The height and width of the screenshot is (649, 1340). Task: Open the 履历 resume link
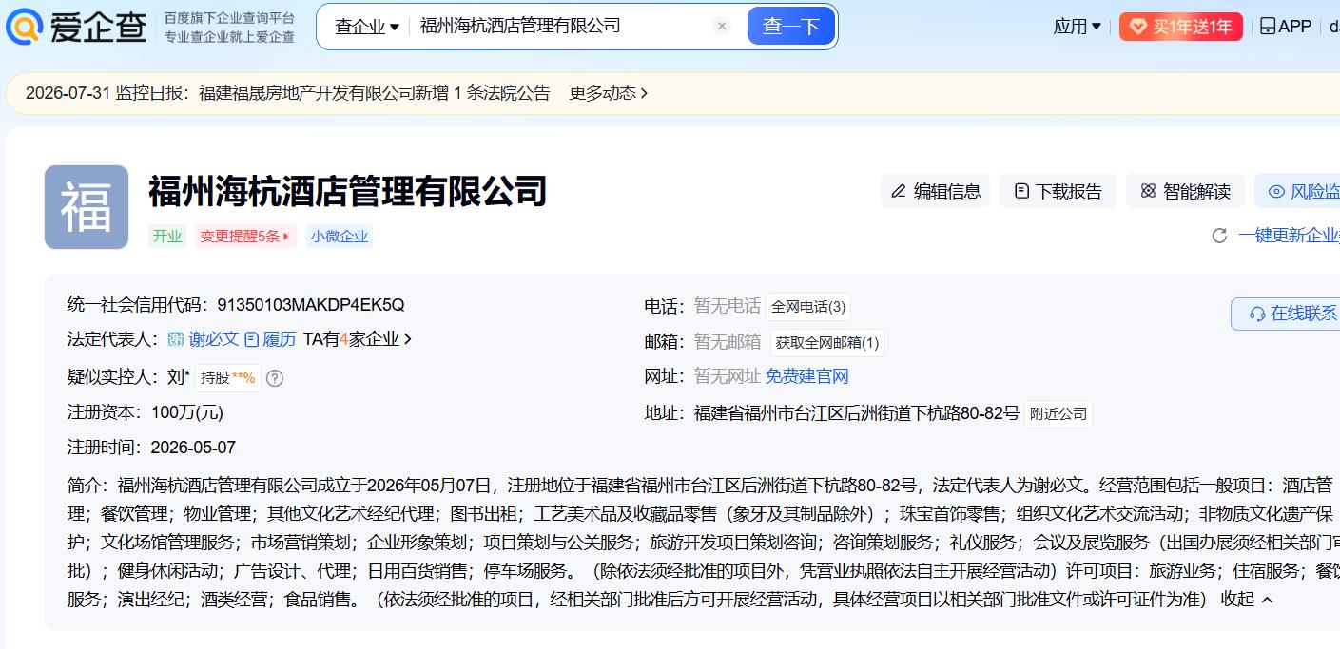pos(270,339)
